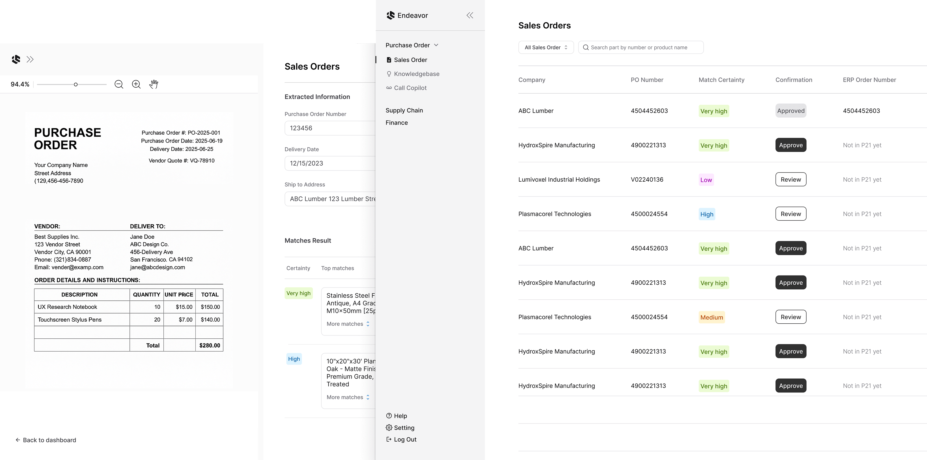The image size is (927, 460).
Task: Click Lumivoxel Industrial Holdings company name
Action: (559, 179)
